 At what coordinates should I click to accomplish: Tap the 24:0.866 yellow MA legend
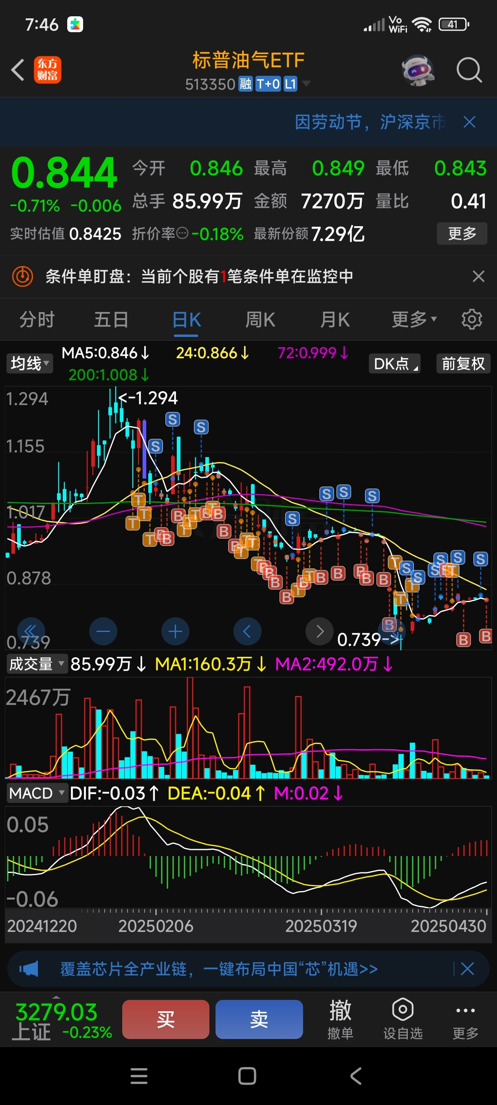[x=213, y=353]
